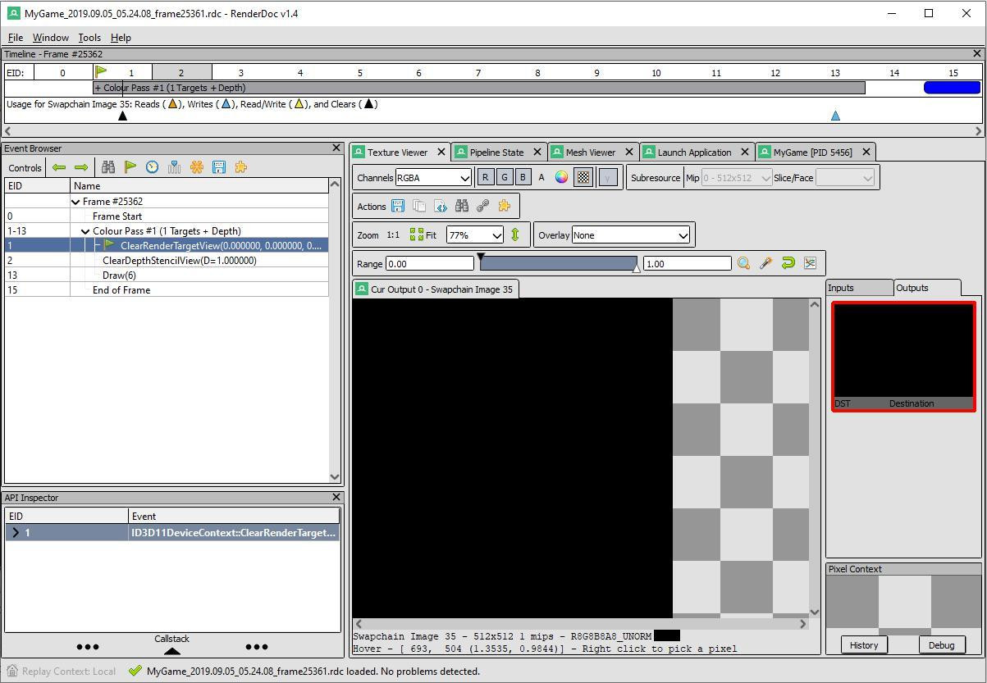987x683 pixels.
Task: Set zoom to 1:1
Action: coord(393,235)
